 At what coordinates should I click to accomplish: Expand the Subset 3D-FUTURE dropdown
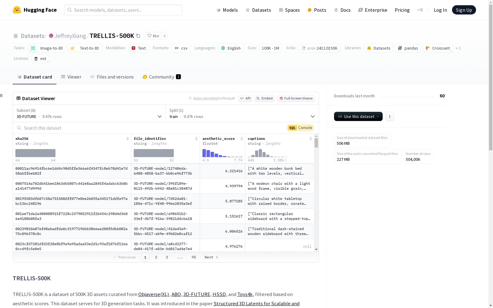click(89, 113)
